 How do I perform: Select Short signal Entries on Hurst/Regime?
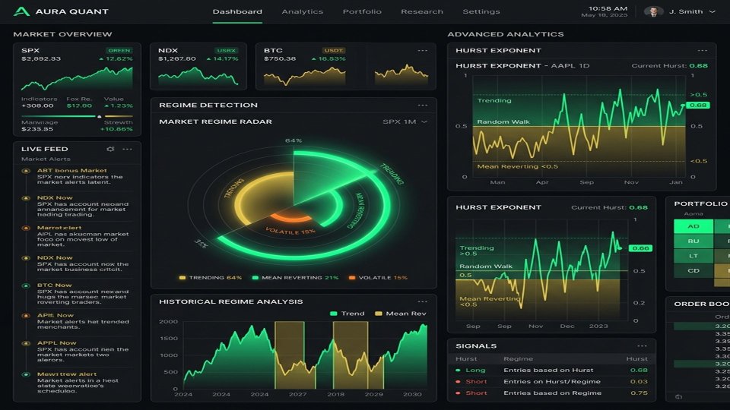[x=552, y=381]
